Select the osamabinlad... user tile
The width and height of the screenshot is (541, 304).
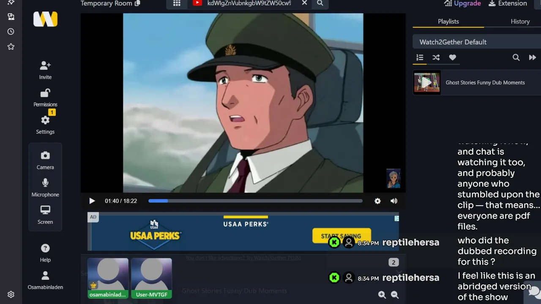coord(108,278)
